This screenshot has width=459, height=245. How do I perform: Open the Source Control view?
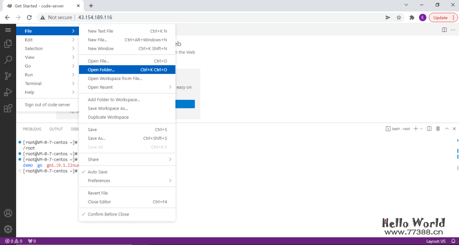tap(8, 76)
